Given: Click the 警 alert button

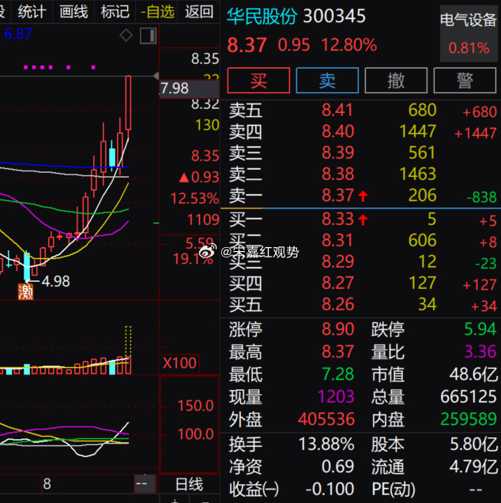Looking at the screenshot, I should pyautogui.click(x=465, y=81).
